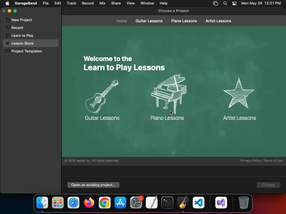Open Launchpad from the dock
The width and height of the screenshot is (286, 214).
pyautogui.click(x=58, y=203)
